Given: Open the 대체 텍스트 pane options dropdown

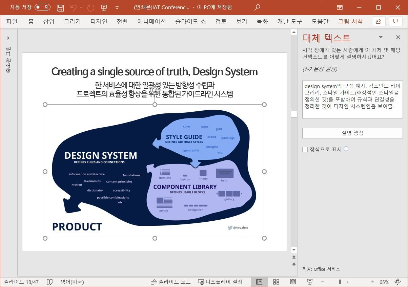Looking at the screenshot, I should pos(381,37).
